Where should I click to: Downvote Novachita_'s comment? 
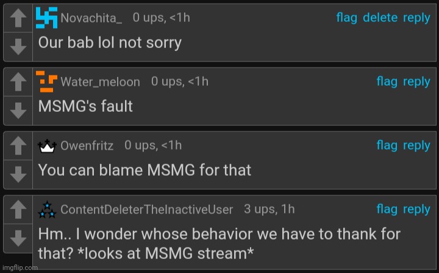(x=18, y=46)
